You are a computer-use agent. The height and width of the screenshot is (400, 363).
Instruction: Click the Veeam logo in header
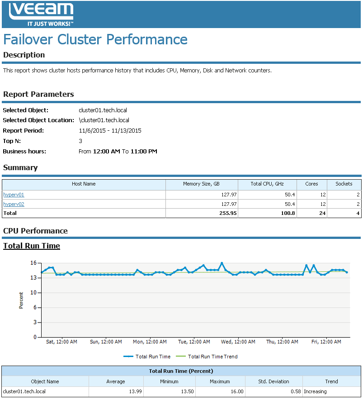41,14
